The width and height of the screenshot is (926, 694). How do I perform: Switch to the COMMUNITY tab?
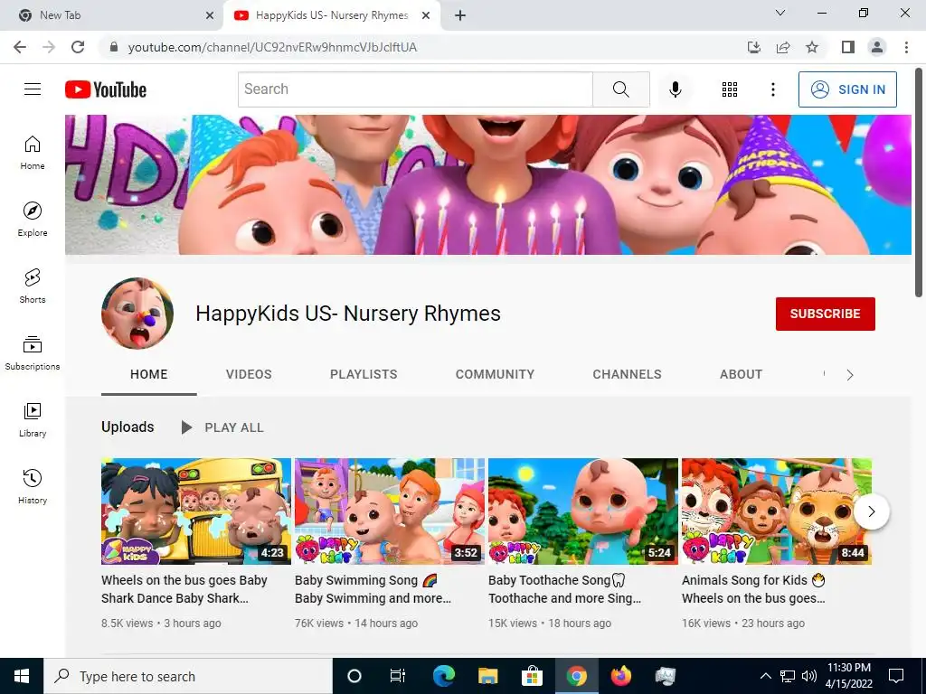click(495, 374)
